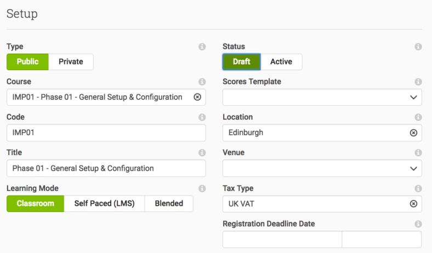Remove Edinburgh from the Location field

point(413,133)
